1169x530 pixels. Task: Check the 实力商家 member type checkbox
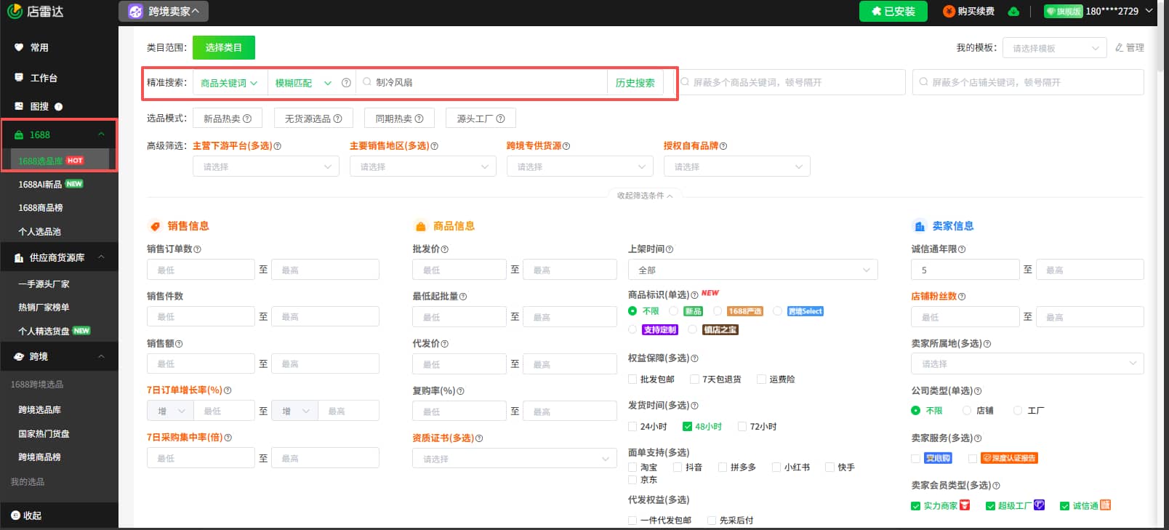(x=915, y=506)
